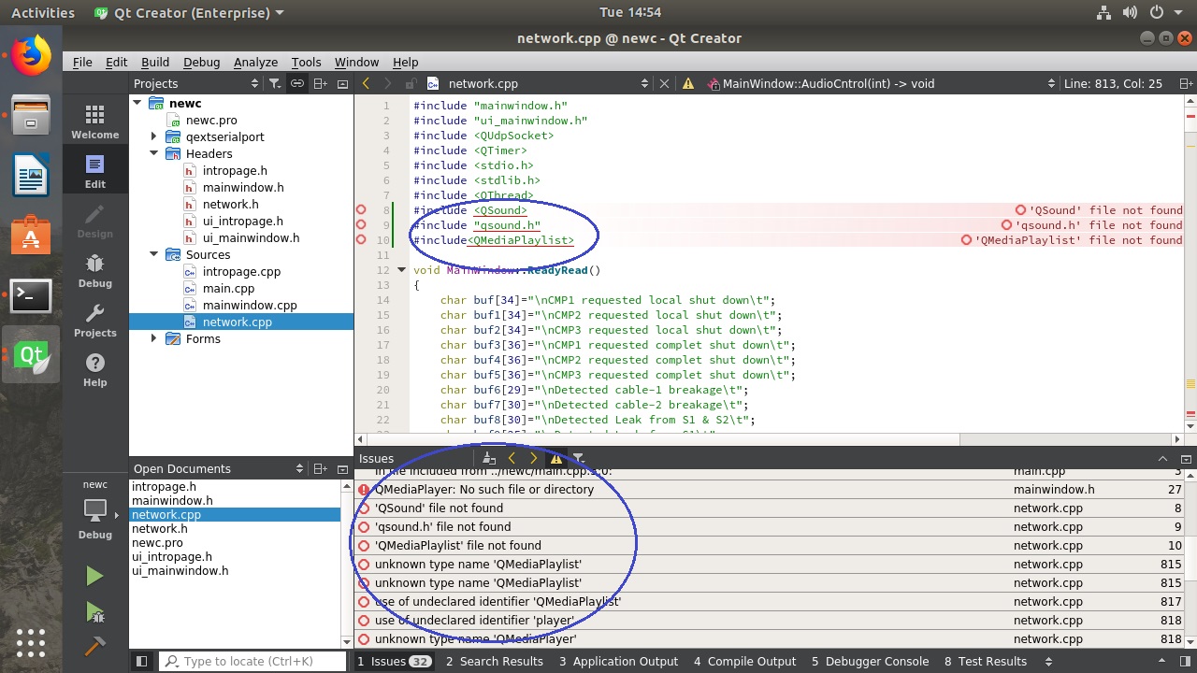Fold the ReadyRead function block
Image resolution: width=1197 pixels, height=673 pixels.
[401, 270]
